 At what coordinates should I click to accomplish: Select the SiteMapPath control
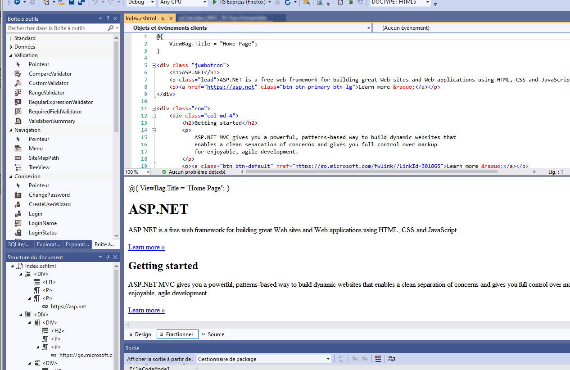click(44, 158)
